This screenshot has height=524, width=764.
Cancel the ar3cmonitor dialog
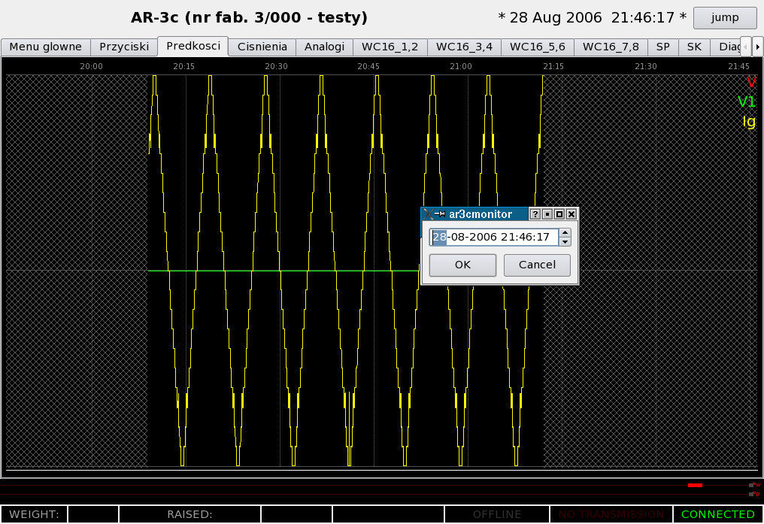point(537,265)
